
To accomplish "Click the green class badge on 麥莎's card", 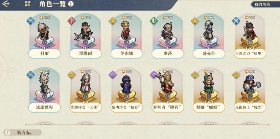I will pyautogui.click(x=154, y=21).
